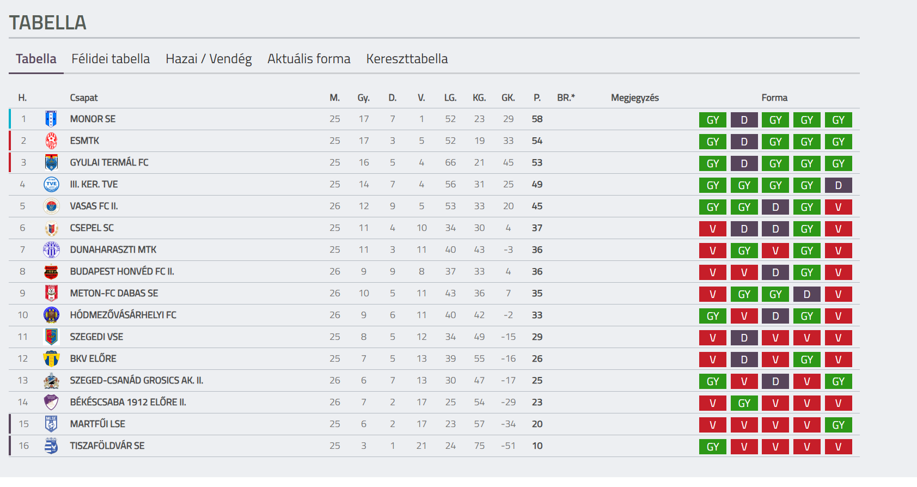This screenshot has width=917, height=487.
Task: Show the Kereszttabella tab
Action: pyautogui.click(x=407, y=59)
